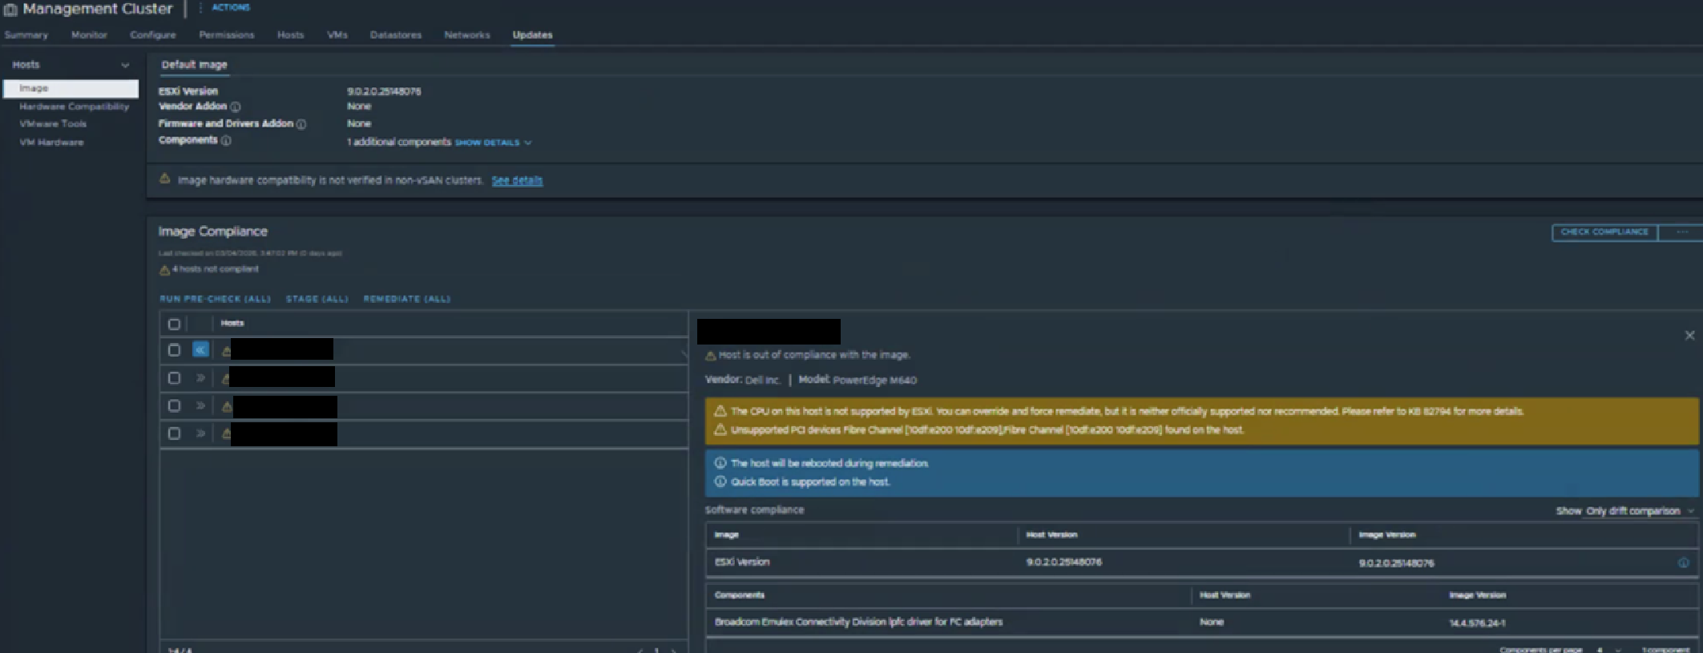Viewport: 1703px width, 653px height.
Task: Collapse details via highlighted first host arrow
Action: coord(200,350)
